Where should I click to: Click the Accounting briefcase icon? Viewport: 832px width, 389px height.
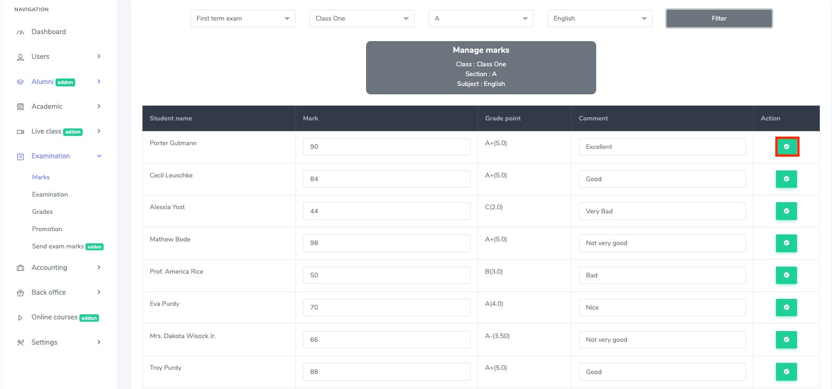(21, 268)
